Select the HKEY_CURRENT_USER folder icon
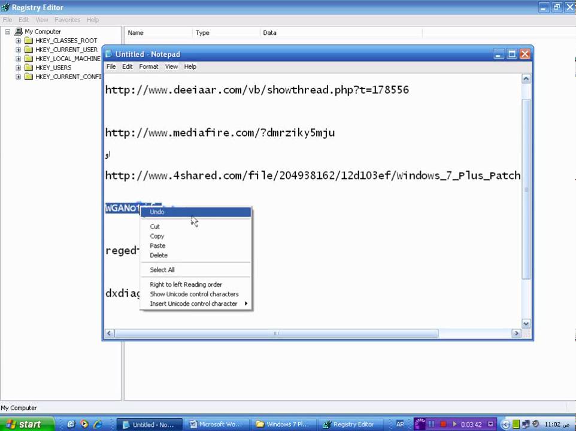 [28, 50]
